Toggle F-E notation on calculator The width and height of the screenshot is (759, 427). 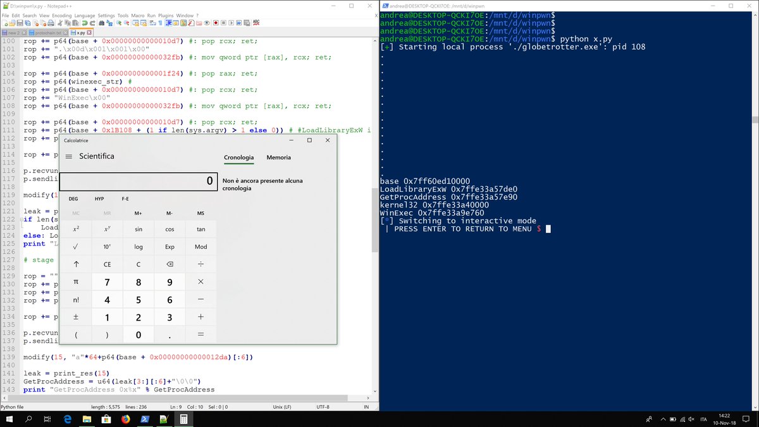pyautogui.click(x=125, y=199)
